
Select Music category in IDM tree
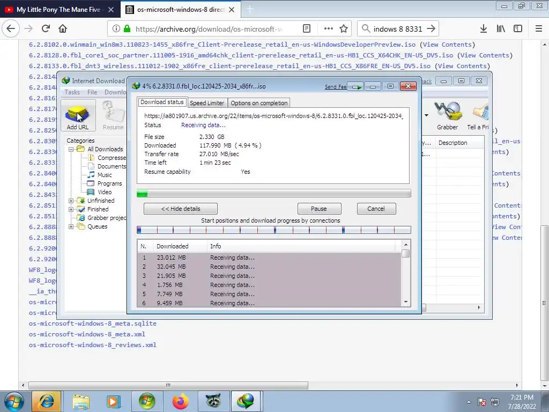[x=105, y=175]
